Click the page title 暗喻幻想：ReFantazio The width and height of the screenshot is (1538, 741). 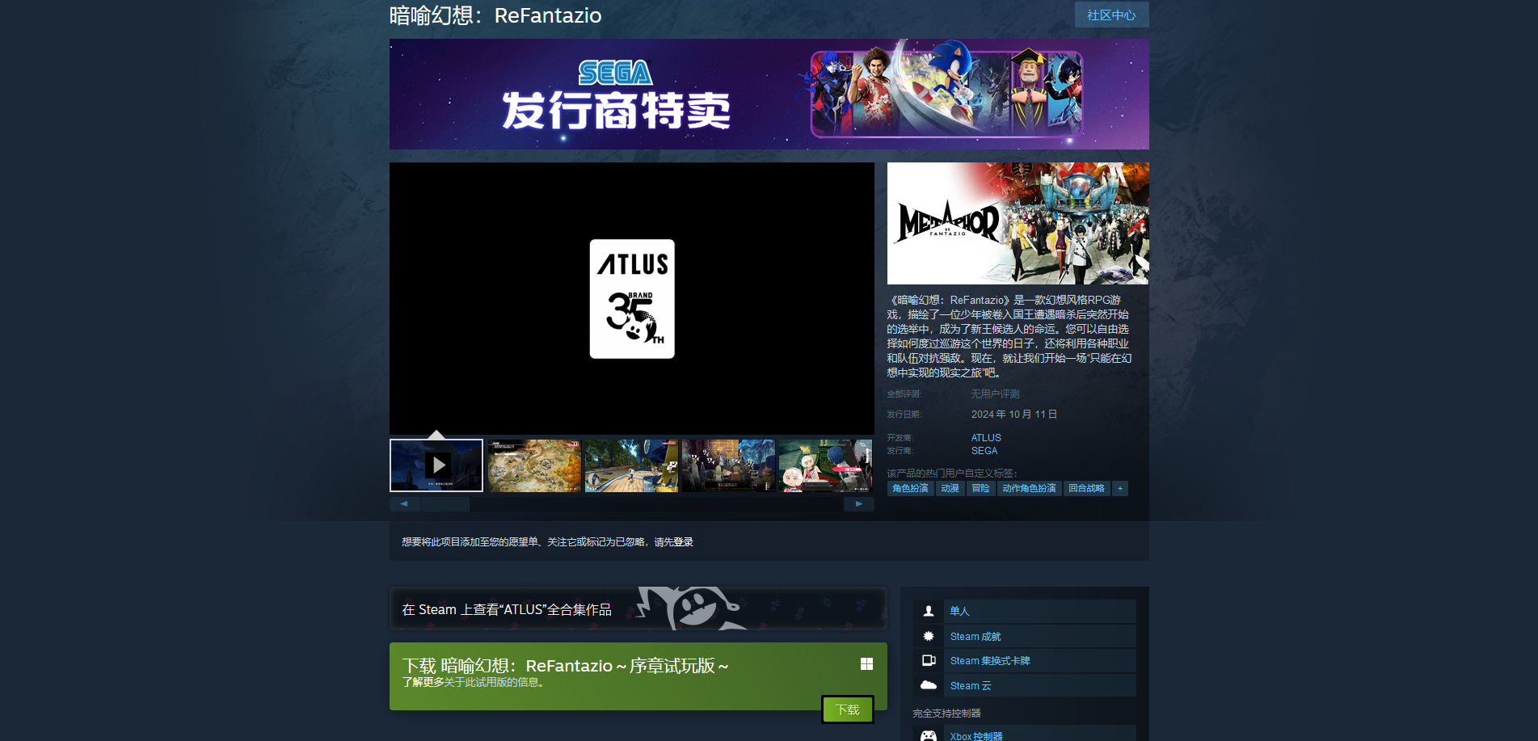(495, 15)
